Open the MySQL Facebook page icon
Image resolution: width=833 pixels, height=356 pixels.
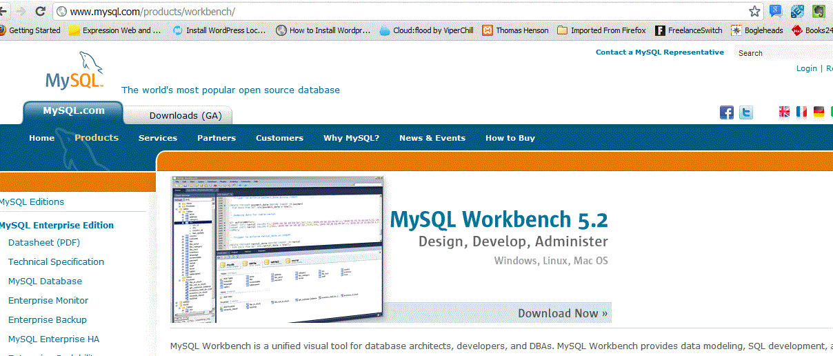click(x=727, y=112)
